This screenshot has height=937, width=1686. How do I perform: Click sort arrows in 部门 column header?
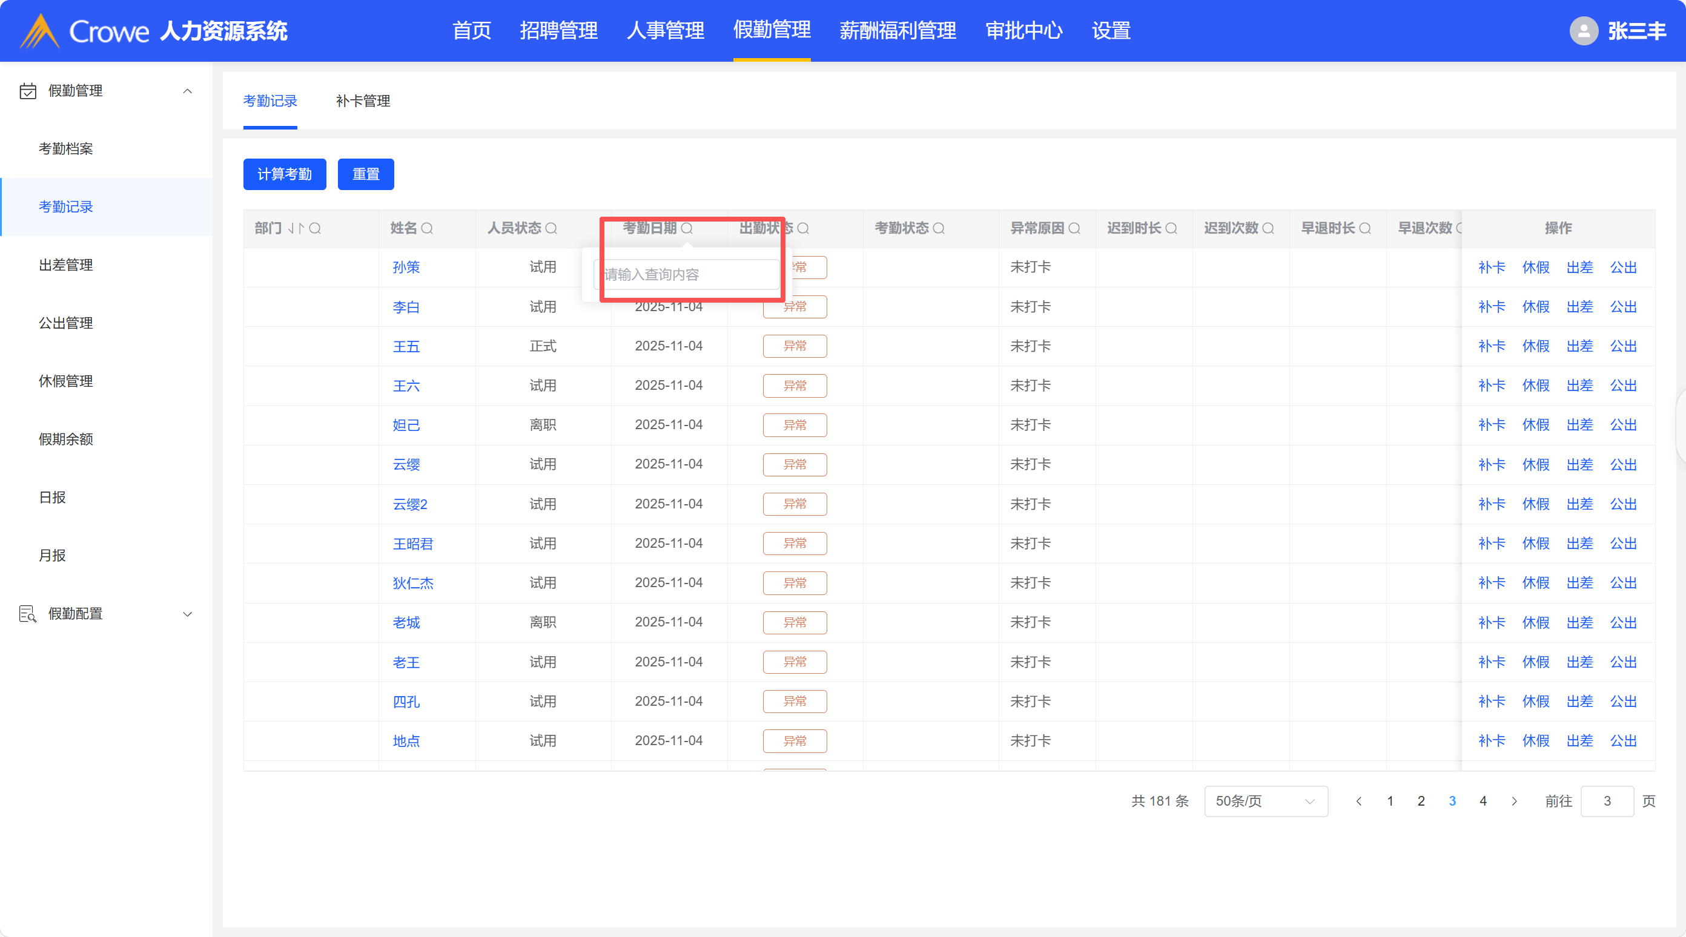pos(296,228)
